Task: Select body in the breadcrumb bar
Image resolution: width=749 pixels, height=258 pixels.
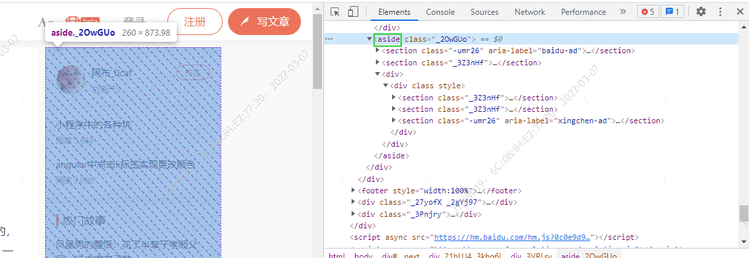Action: 364,256
